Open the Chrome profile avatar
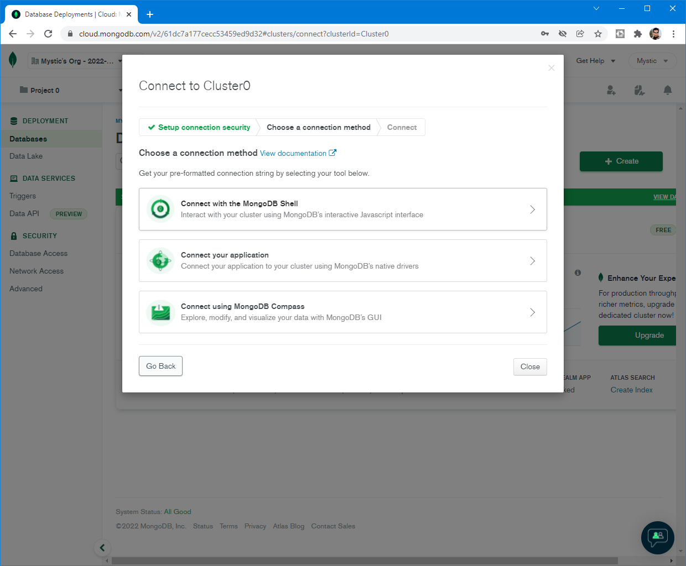The height and width of the screenshot is (566, 686). pyautogui.click(x=656, y=34)
